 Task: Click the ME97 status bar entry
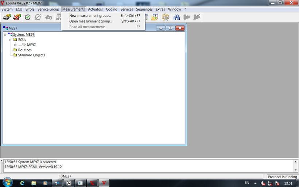pyautogui.click(x=65, y=176)
